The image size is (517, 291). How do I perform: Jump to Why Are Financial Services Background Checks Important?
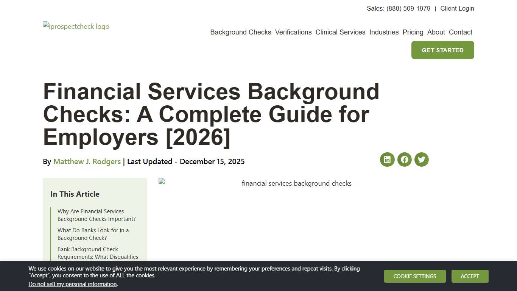(97, 215)
